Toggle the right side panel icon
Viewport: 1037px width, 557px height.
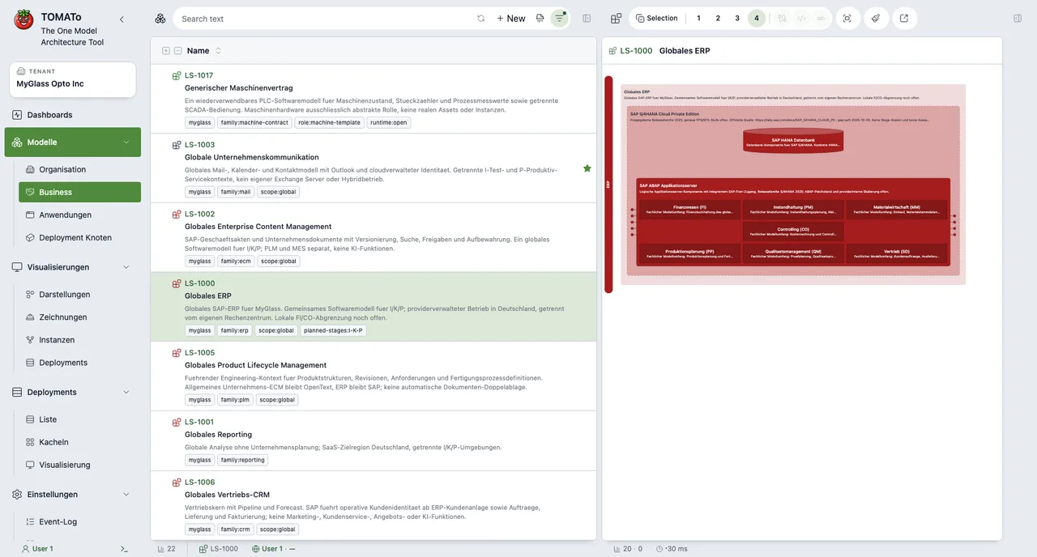(1018, 19)
